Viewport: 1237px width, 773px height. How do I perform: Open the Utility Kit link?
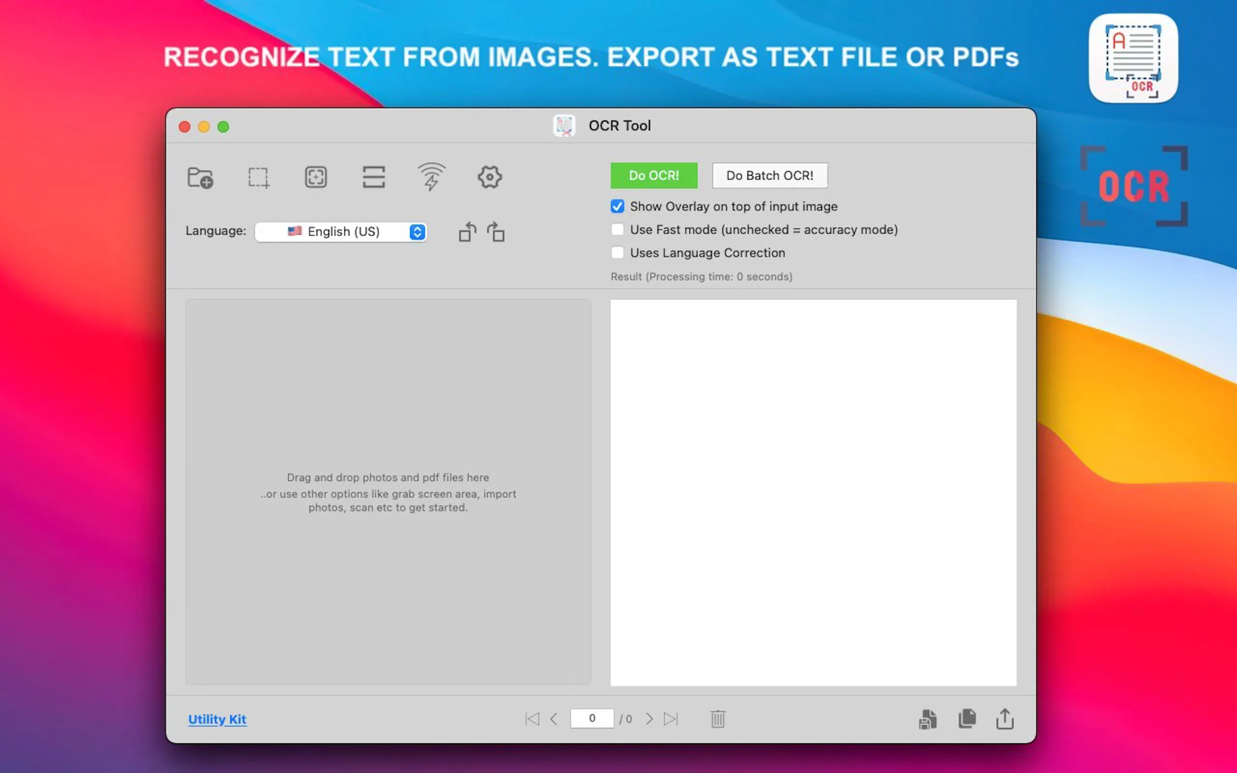point(217,719)
